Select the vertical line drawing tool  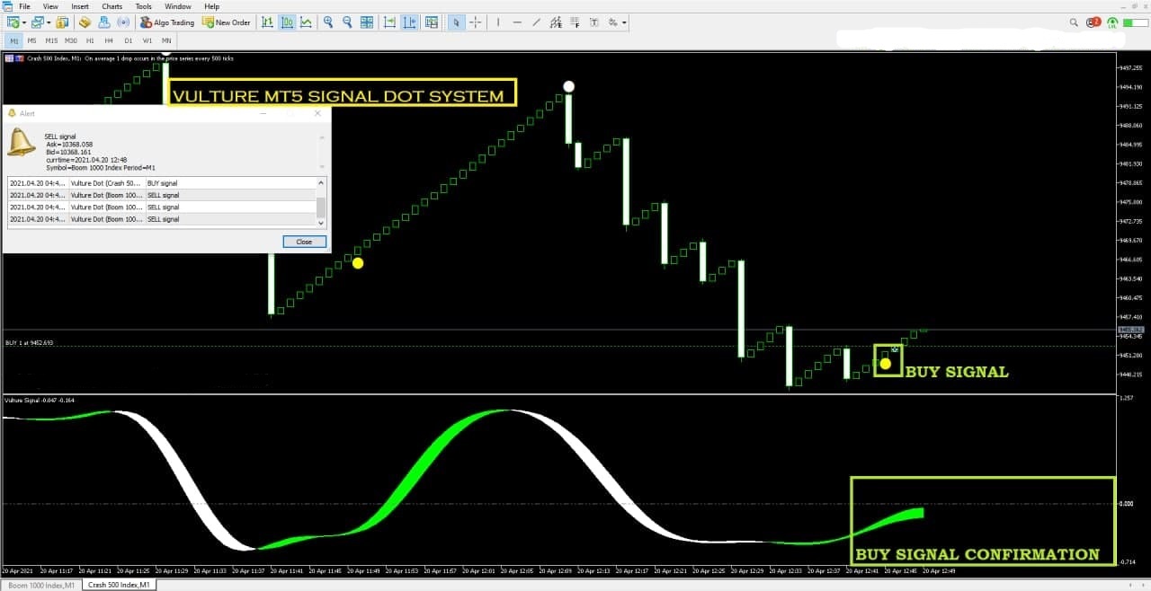497,22
